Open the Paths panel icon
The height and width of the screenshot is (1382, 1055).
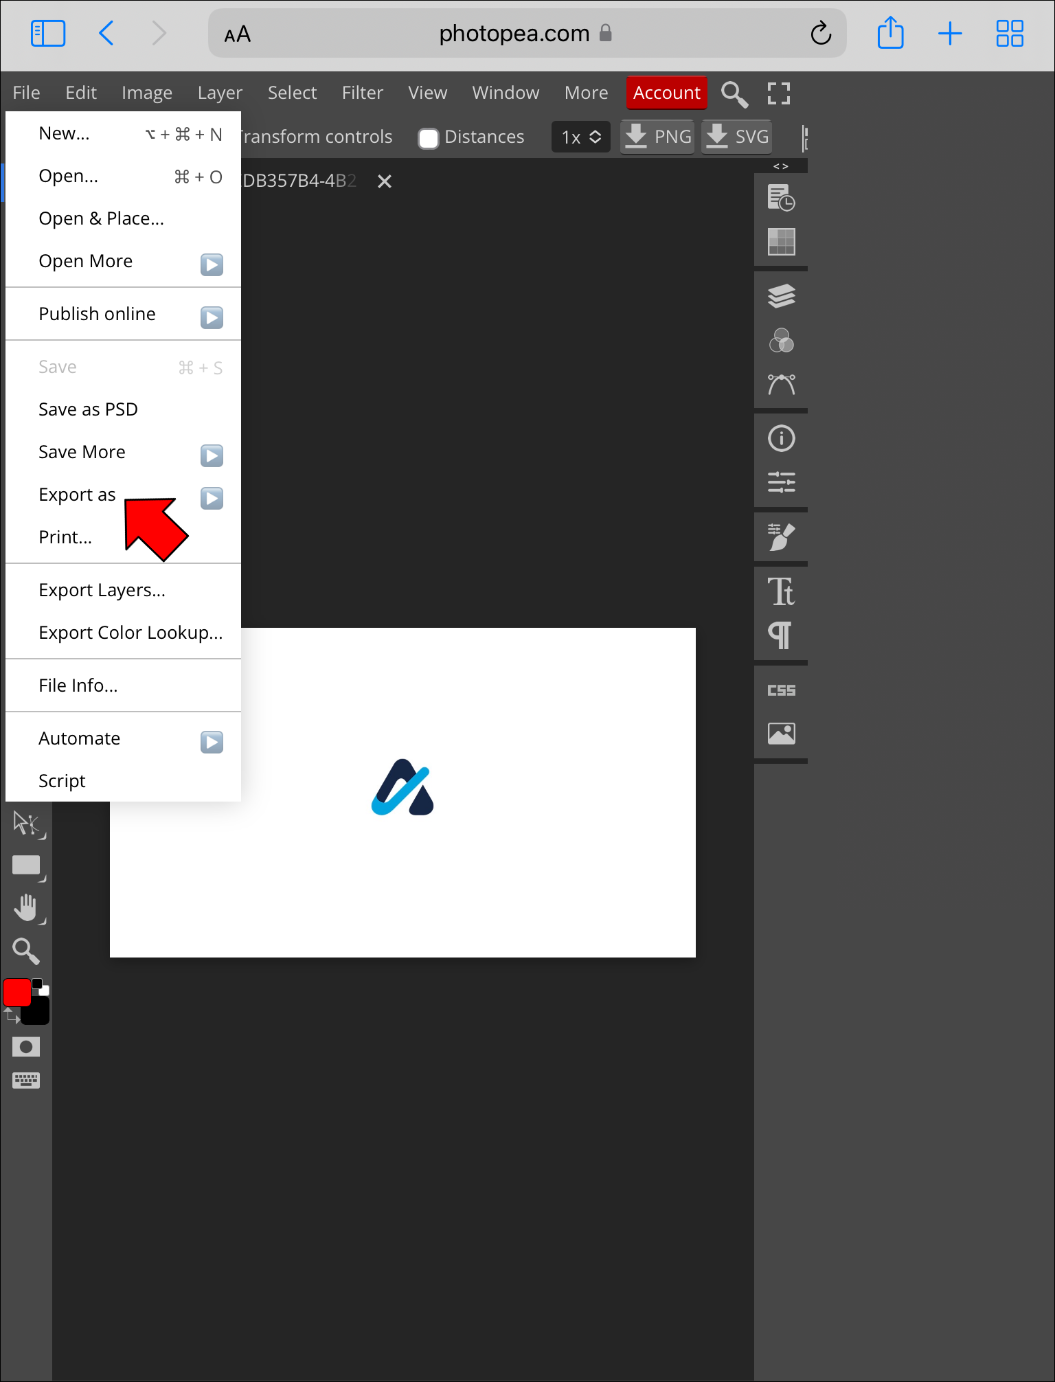click(781, 384)
